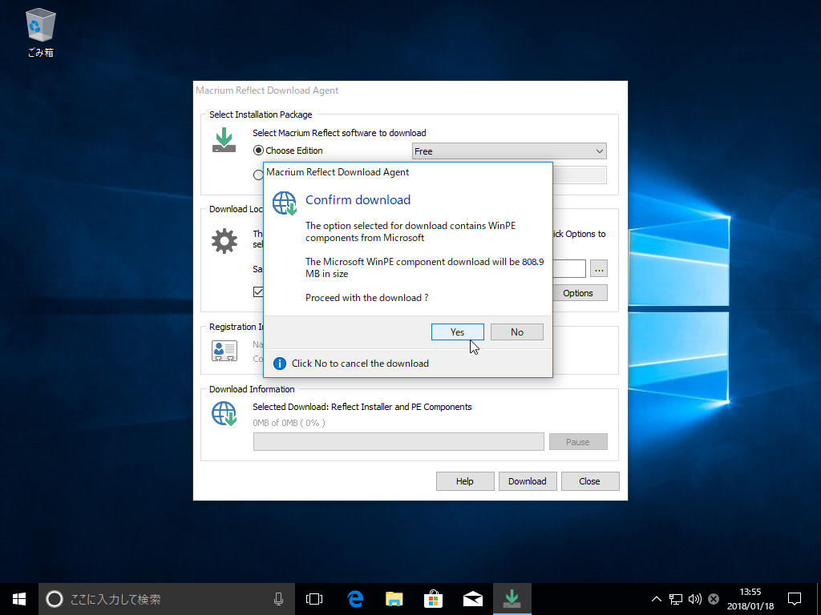Click the Close button of Download Agent

[589, 481]
